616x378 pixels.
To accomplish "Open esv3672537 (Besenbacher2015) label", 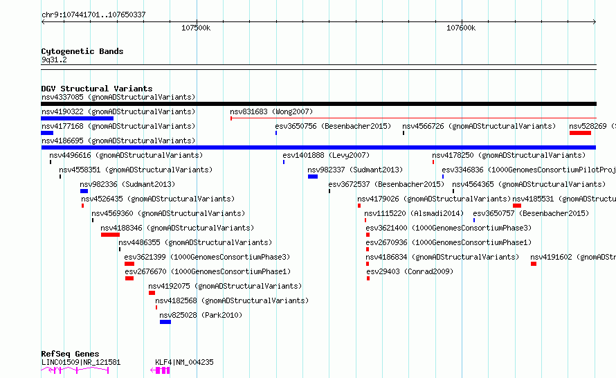I will pos(386,184).
